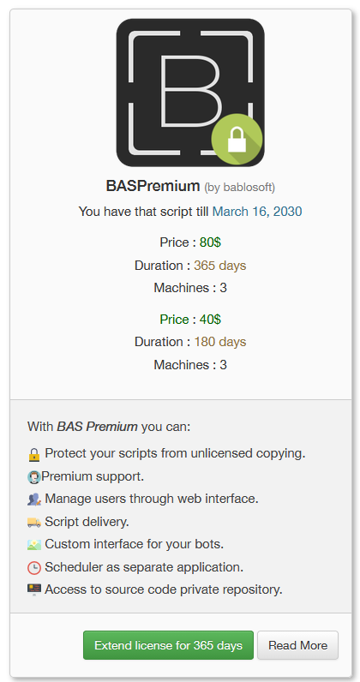Click Access to source code private repository text
Image resolution: width=360 pixels, height=682 pixels.
point(164,589)
